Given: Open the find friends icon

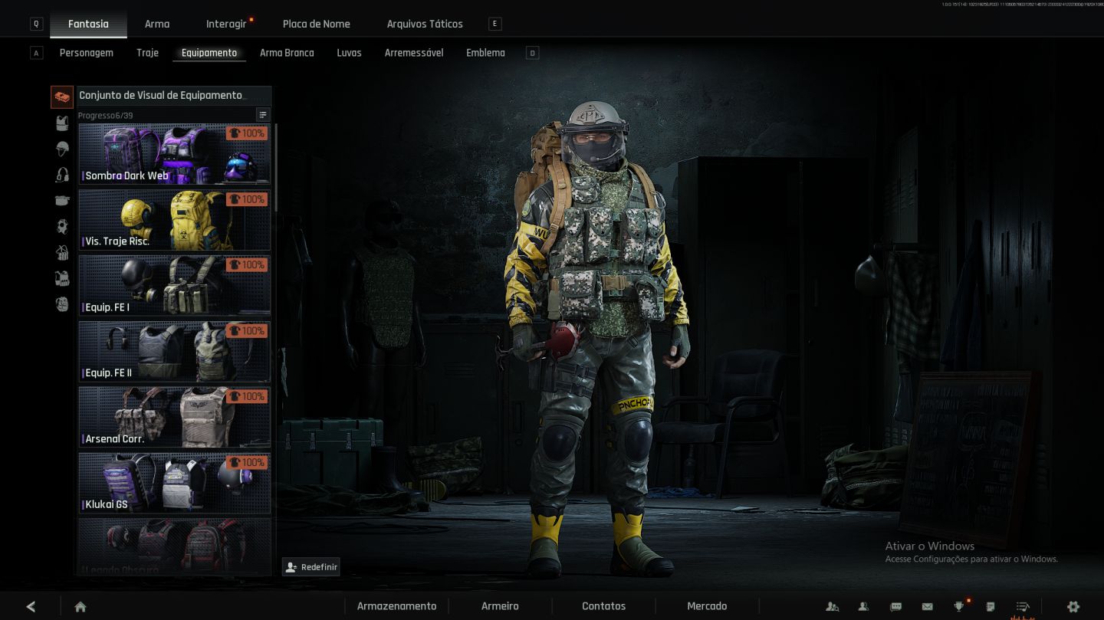Looking at the screenshot, I should pyautogui.click(x=832, y=606).
